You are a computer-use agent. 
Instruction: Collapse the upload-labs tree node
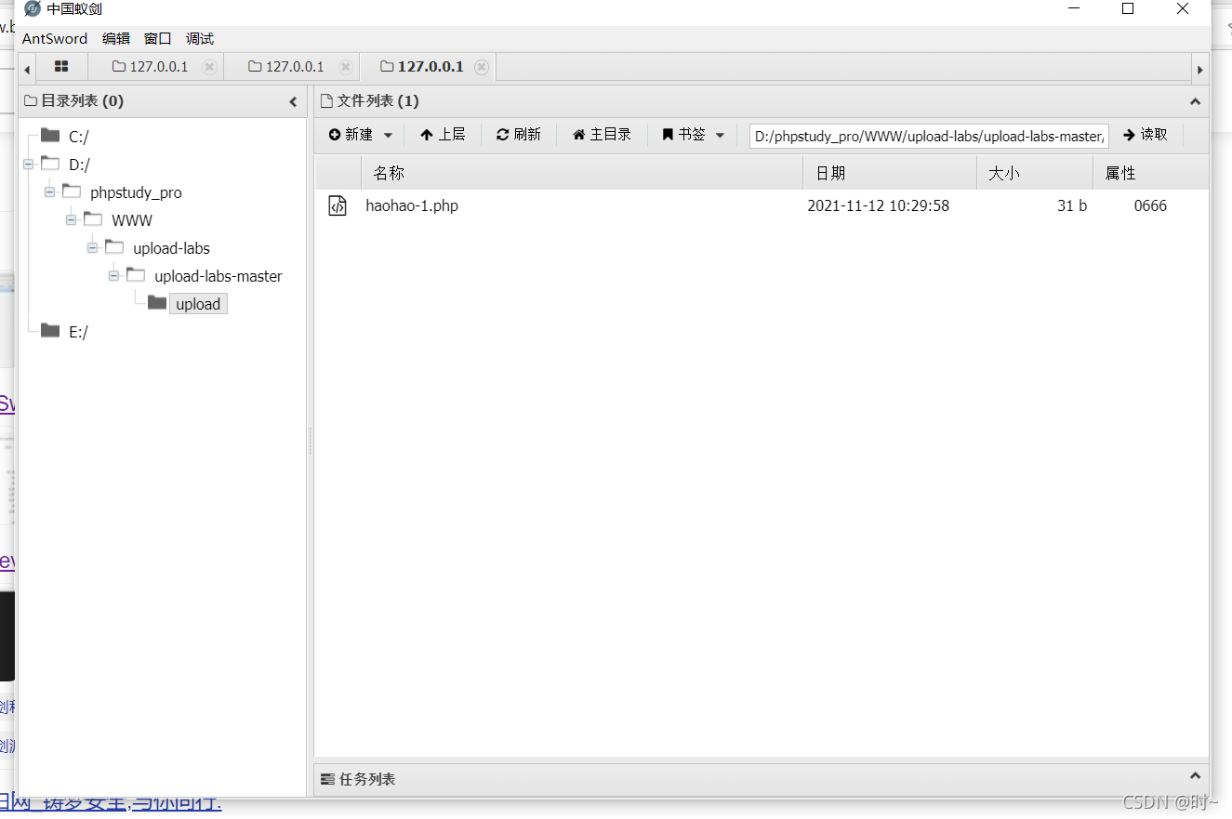click(92, 248)
